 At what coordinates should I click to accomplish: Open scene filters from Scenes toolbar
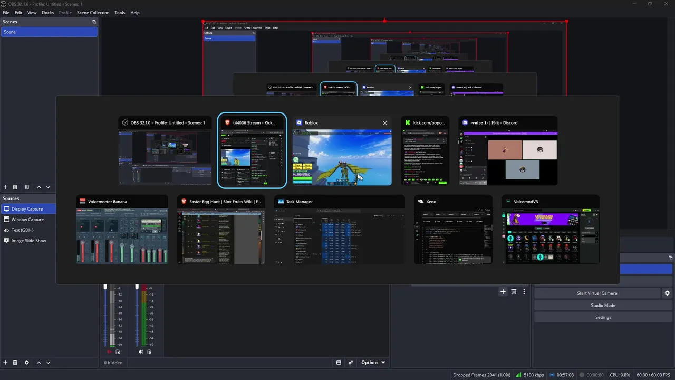point(27,187)
